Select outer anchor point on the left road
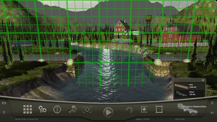 (x=41, y=60)
